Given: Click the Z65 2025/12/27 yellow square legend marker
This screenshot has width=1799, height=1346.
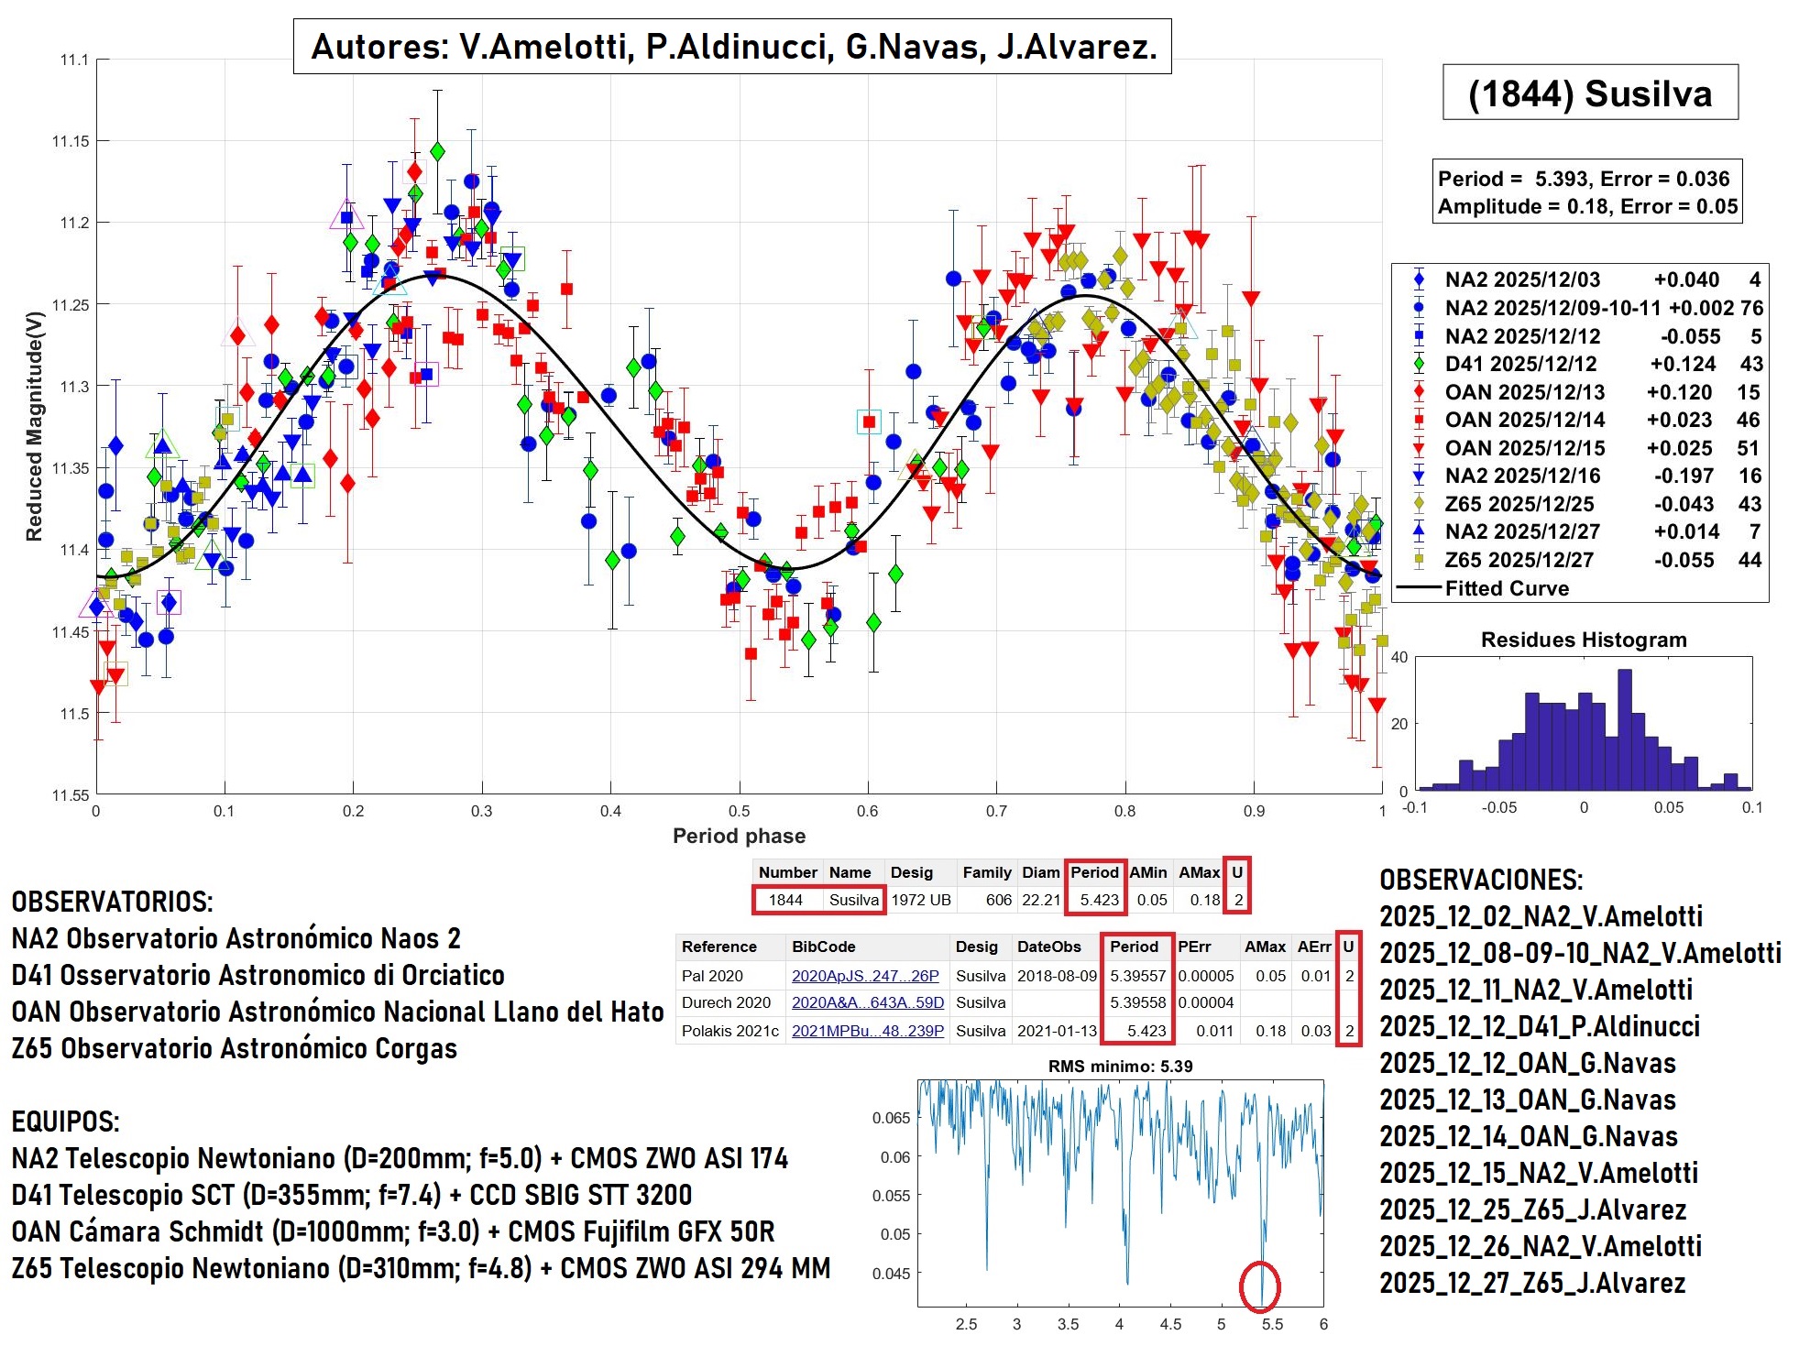Looking at the screenshot, I should pyautogui.click(x=1419, y=560).
